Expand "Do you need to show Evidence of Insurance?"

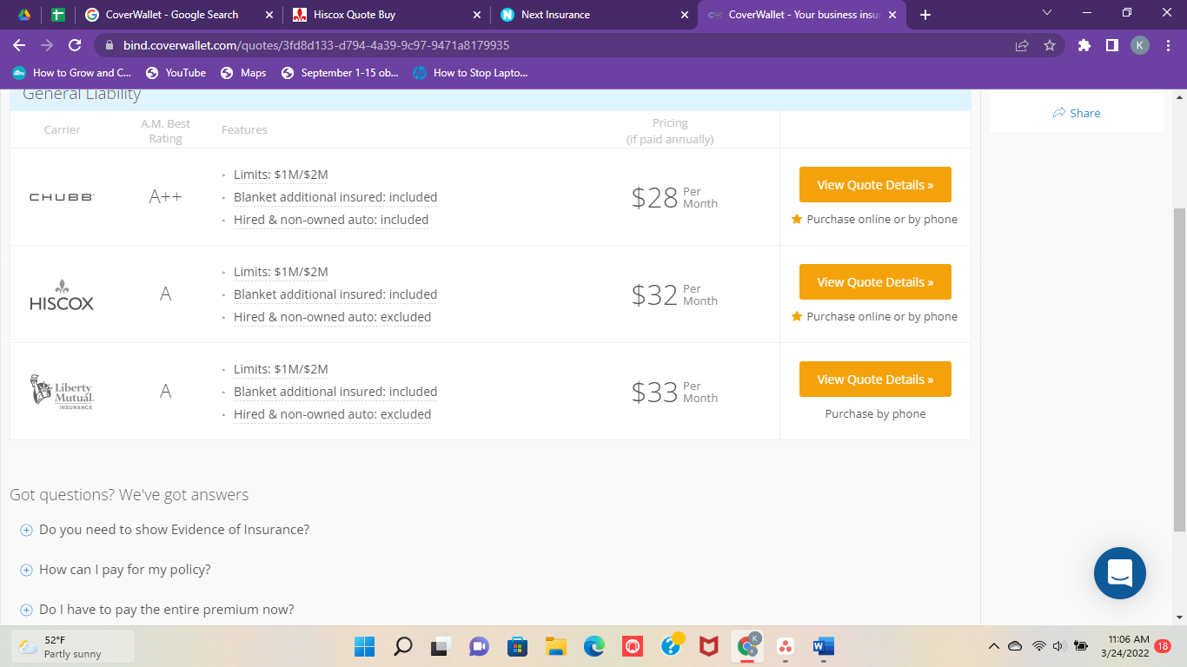point(165,530)
